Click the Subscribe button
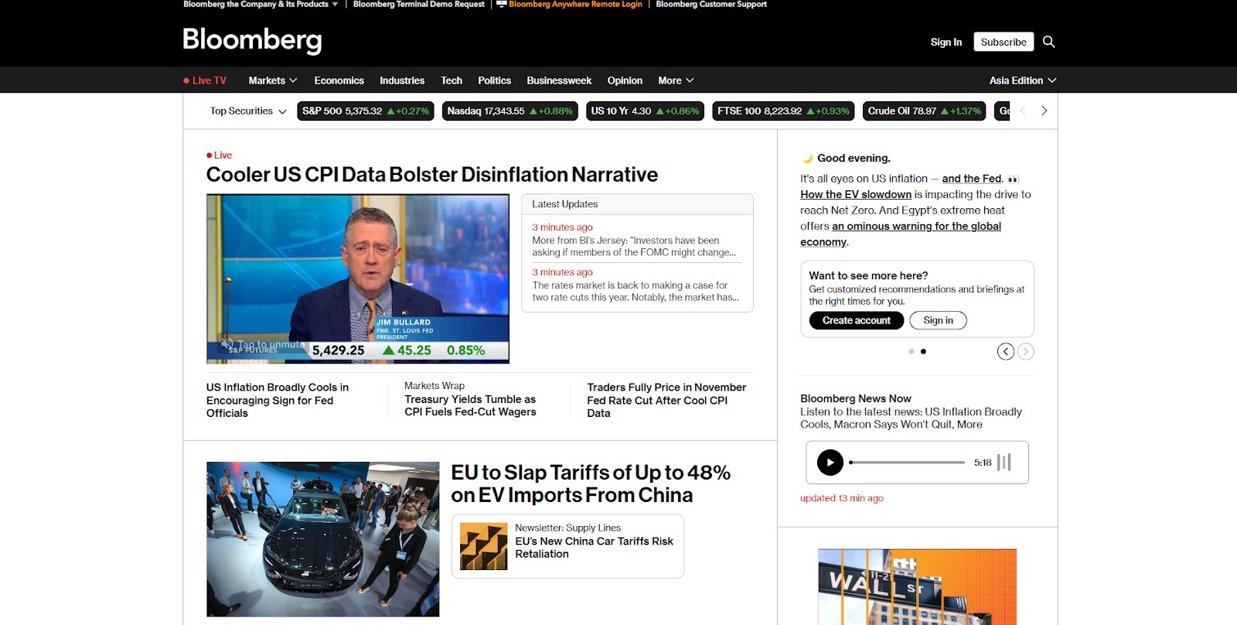This screenshot has width=1237, height=625. point(1004,42)
